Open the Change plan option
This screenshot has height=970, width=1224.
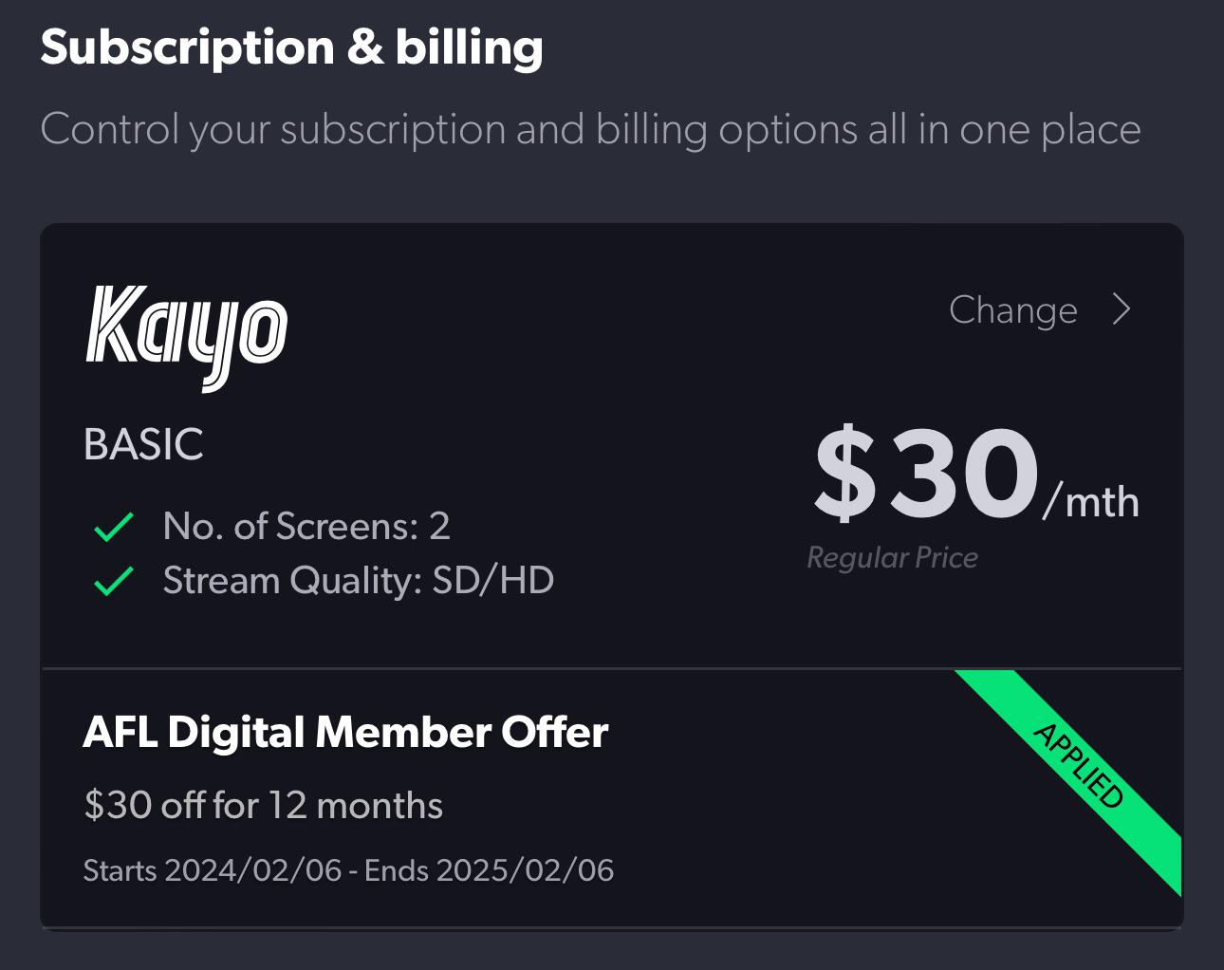1014,309
